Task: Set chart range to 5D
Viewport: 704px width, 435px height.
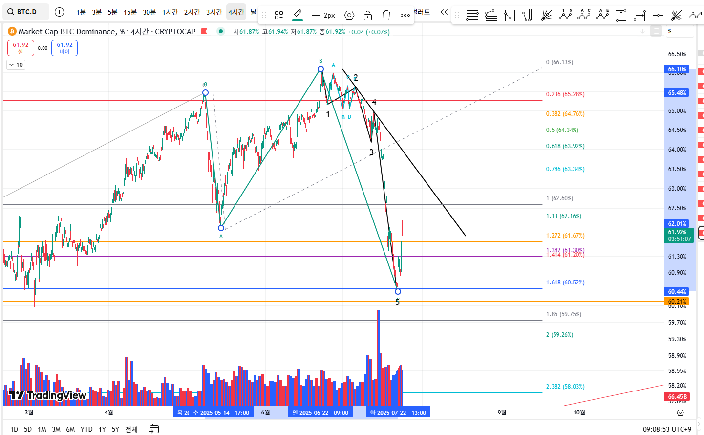Action: coord(28,429)
